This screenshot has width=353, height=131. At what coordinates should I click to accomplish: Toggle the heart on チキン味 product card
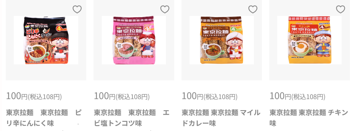coord(340,10)
